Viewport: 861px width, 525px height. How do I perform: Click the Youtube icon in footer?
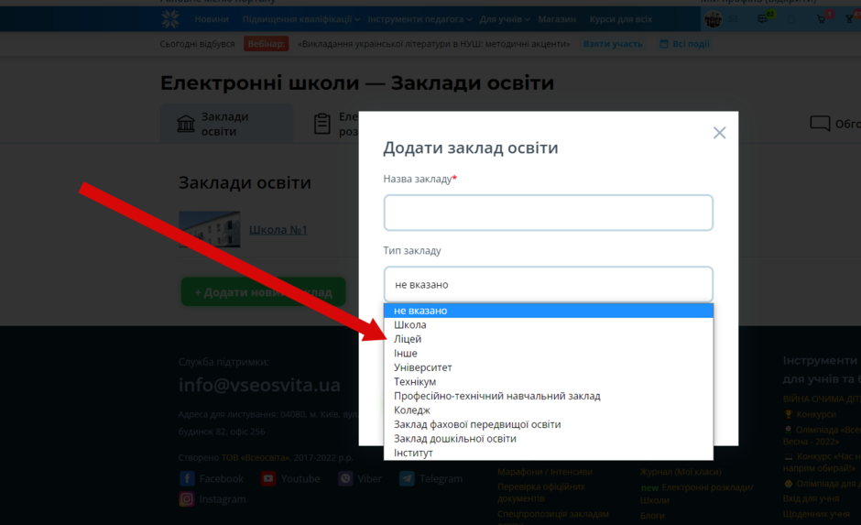point(268,479)
